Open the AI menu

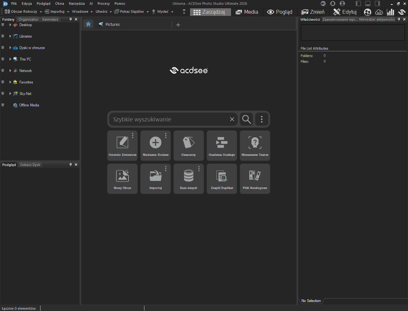(91, 4)
